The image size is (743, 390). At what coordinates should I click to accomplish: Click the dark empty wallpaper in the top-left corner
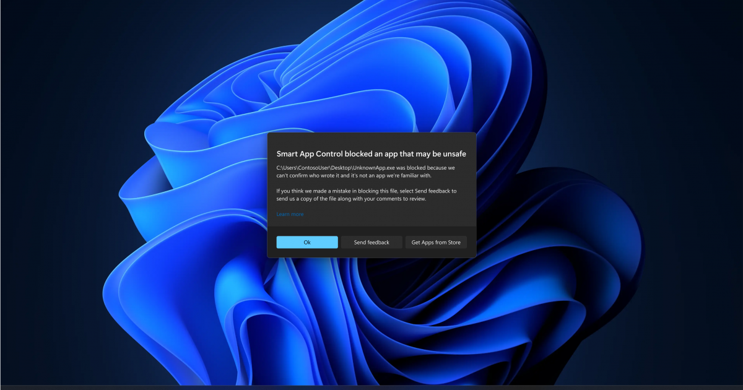[x=37, y=31]
